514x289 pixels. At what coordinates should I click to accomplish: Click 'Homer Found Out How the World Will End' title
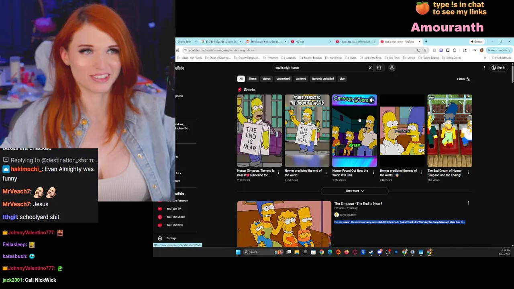[x=350, y=173]
